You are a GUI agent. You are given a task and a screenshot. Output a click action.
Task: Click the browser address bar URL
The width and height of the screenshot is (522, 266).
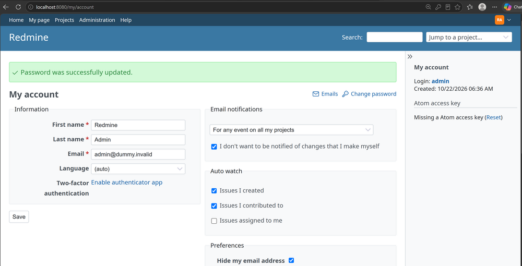[x=65, y=7]
